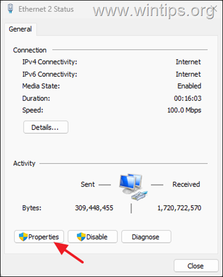Click the Speed value 100.0 Mbps

(184, 110)
